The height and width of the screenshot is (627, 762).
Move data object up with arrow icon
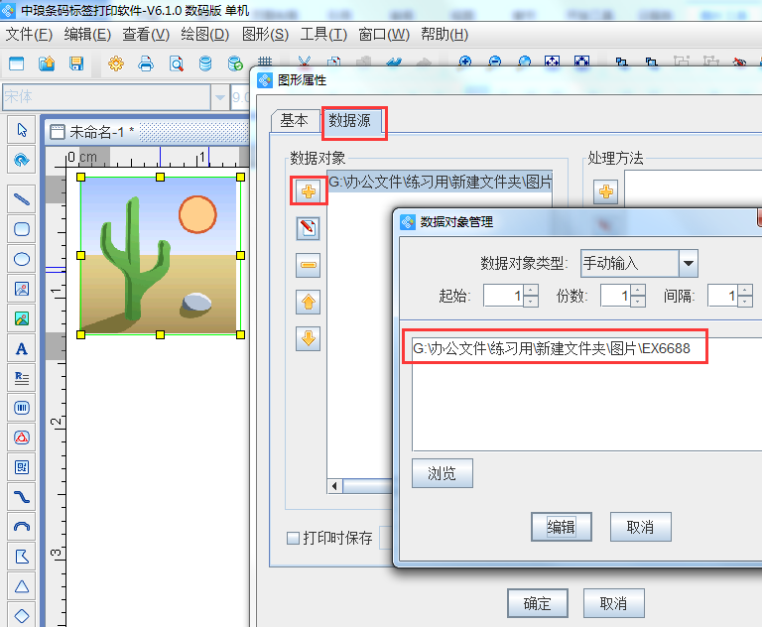pos(308,302)
